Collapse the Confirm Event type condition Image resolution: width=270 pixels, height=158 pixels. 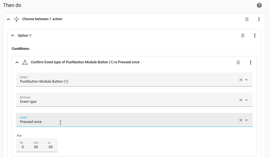coord(17,62)
